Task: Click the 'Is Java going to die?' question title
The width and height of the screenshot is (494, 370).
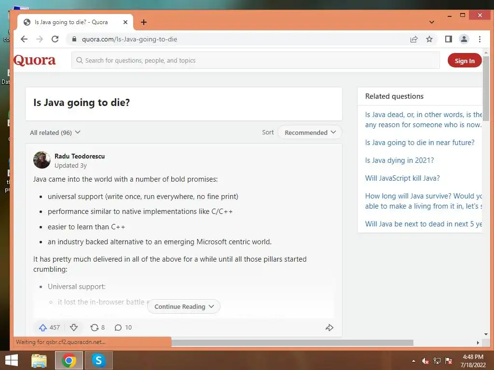Action: [82, 103]
